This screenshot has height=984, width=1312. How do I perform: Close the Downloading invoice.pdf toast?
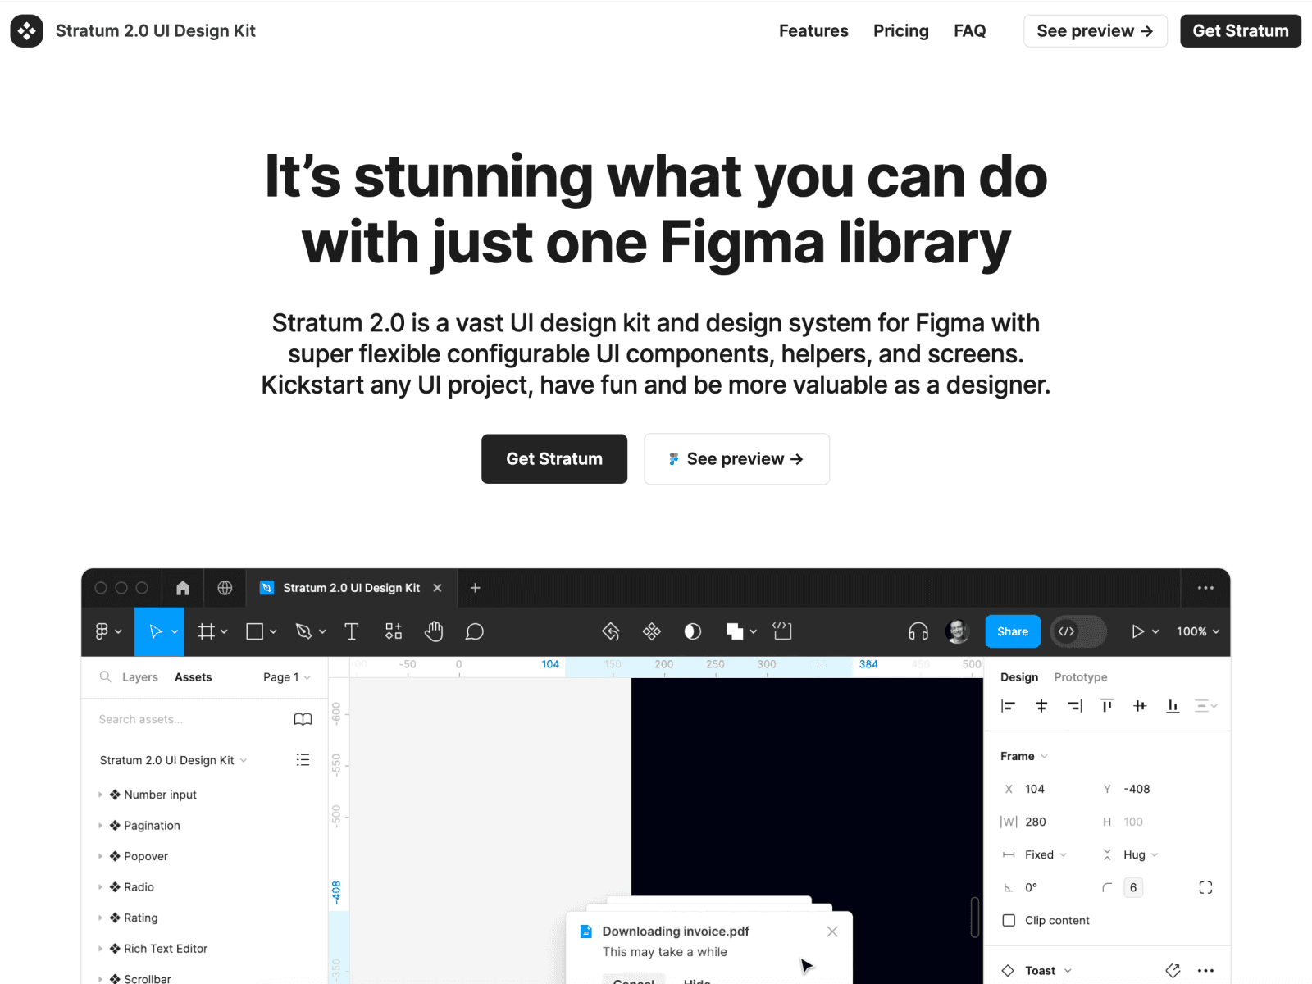(x=832, y=932)
